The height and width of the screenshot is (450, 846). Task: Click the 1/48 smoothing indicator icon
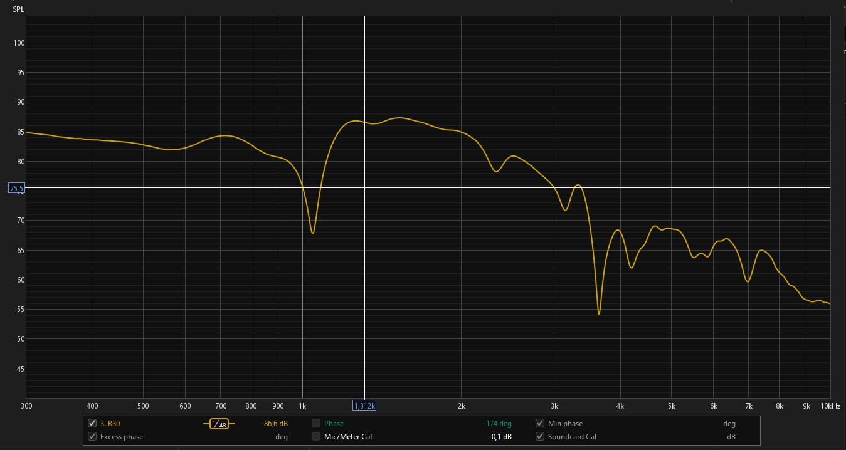(219, 424)
